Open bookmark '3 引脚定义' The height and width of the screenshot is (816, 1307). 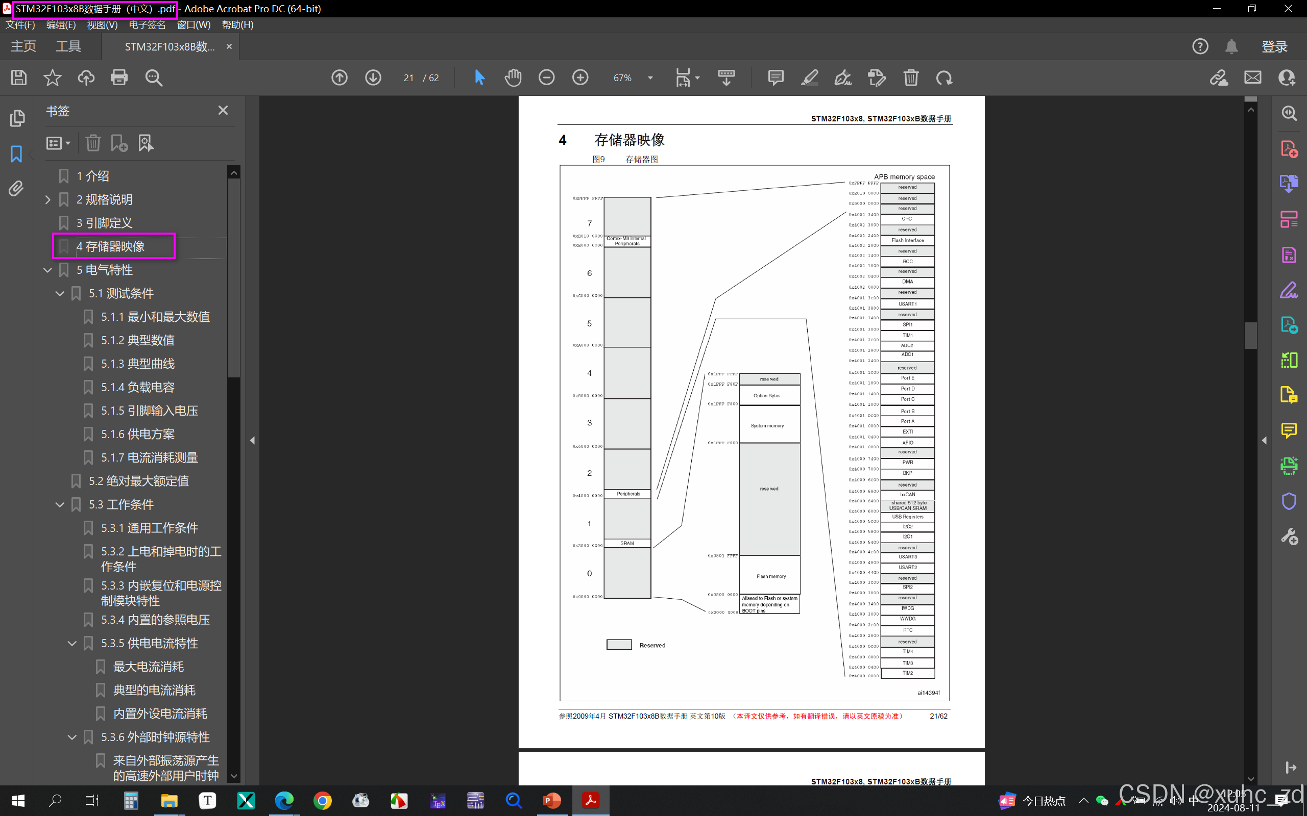pos(104,223)
